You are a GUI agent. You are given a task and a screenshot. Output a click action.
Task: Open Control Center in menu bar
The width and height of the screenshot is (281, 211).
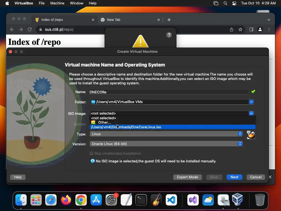tap(234, 3)
